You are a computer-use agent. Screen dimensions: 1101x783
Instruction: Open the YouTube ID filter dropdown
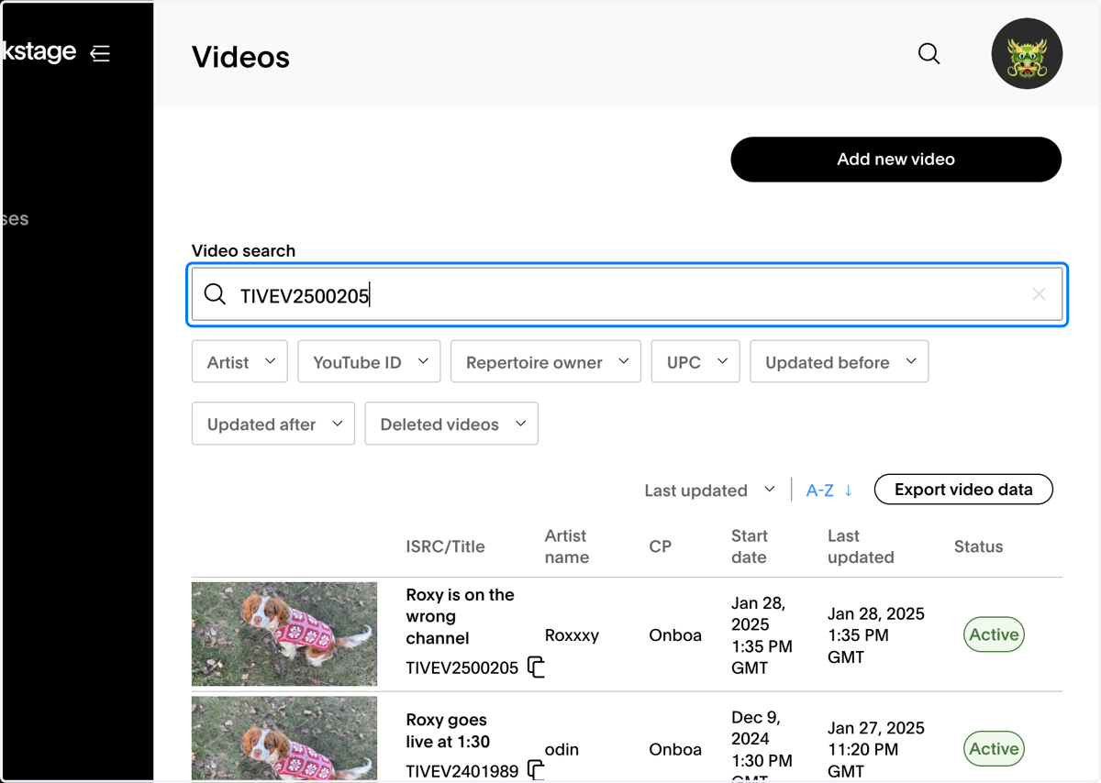(369, 362)
